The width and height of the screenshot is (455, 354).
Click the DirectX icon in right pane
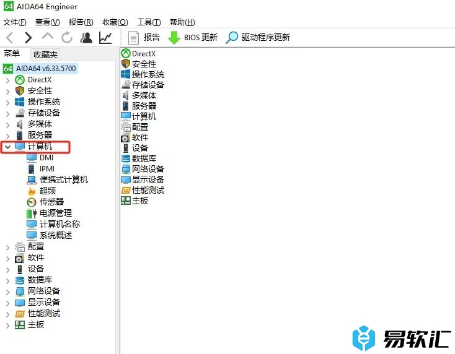(126, 53)
